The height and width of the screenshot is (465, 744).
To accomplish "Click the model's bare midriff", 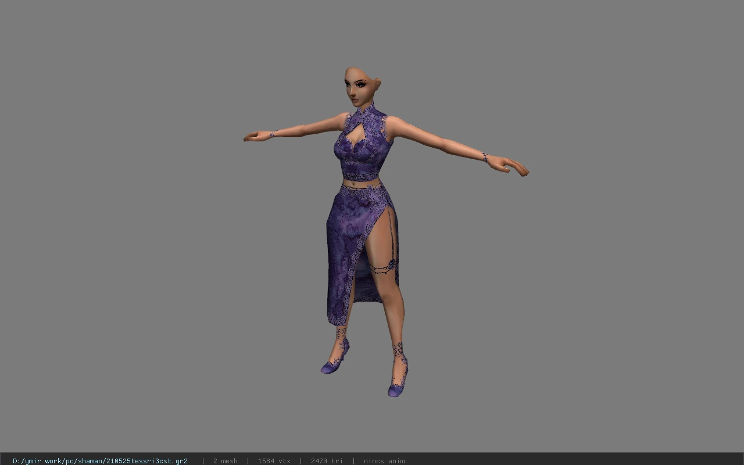I will [x=362, y=183].
